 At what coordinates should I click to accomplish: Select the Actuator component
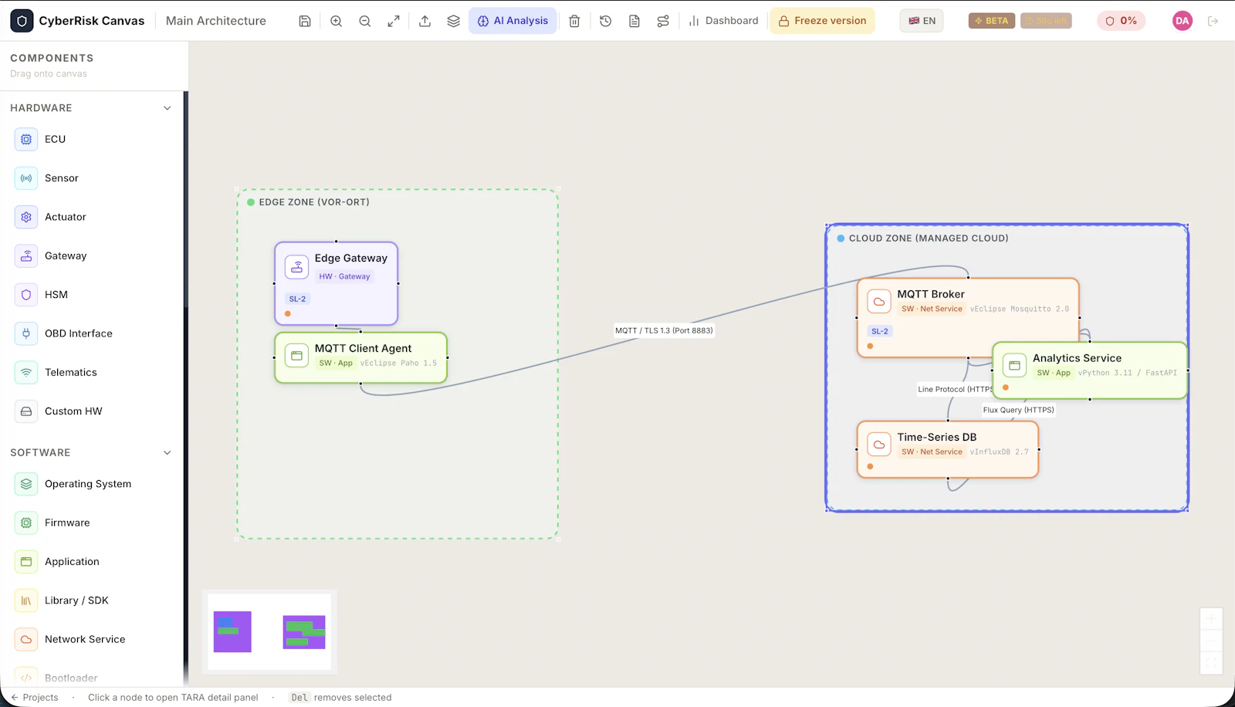[93, 217]
